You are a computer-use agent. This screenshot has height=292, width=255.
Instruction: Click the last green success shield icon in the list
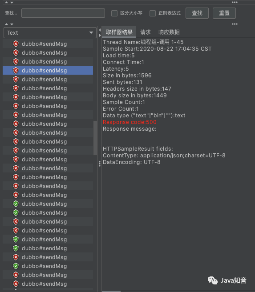16,266
